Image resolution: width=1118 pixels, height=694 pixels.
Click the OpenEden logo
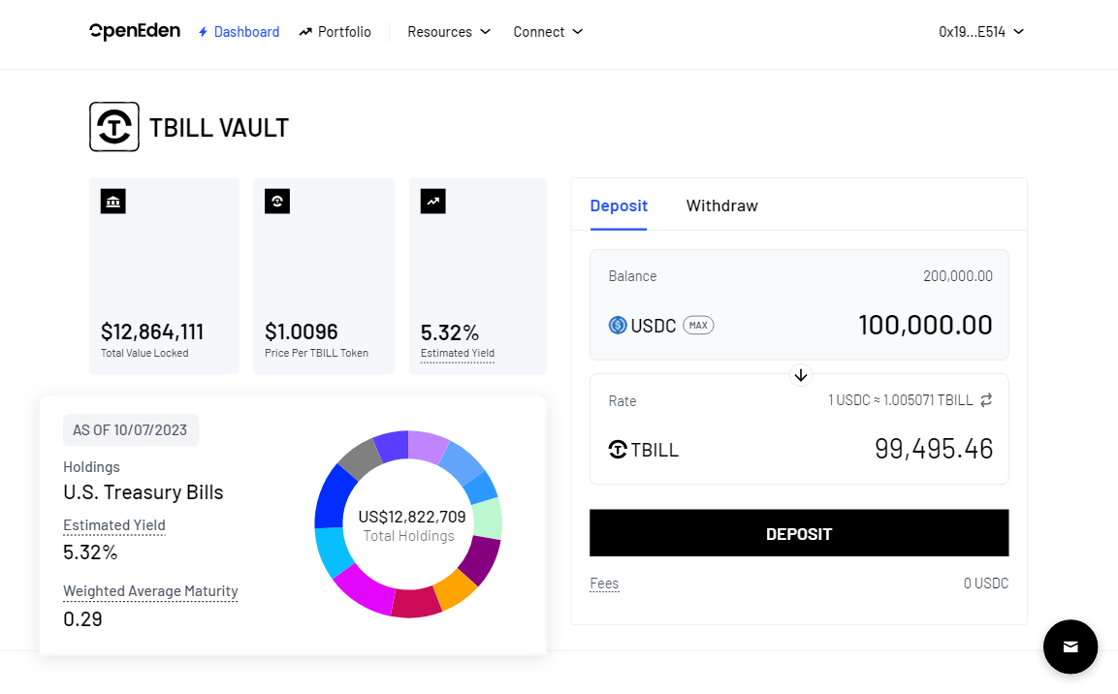click(135, 31)
